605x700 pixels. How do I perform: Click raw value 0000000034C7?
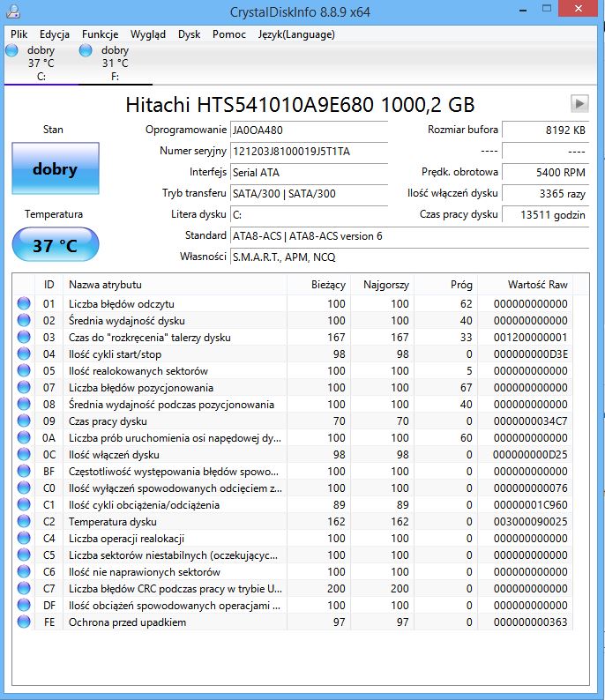pos(530,421)
